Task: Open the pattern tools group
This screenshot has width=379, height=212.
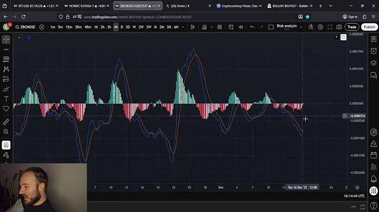Action: click(6, 69)
